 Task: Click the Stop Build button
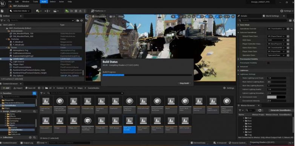[184, 83]
